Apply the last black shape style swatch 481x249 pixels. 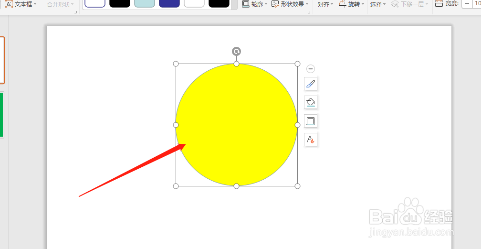click(219, 3)
